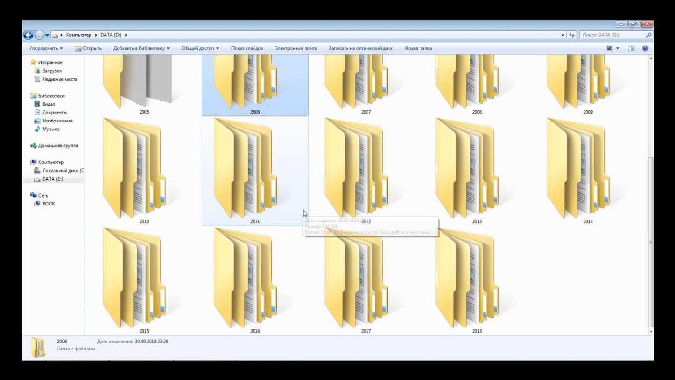Select the 2012 folder
Viewport: 675px width, 380px height.
pyautogui.click(x=366, y=171)
